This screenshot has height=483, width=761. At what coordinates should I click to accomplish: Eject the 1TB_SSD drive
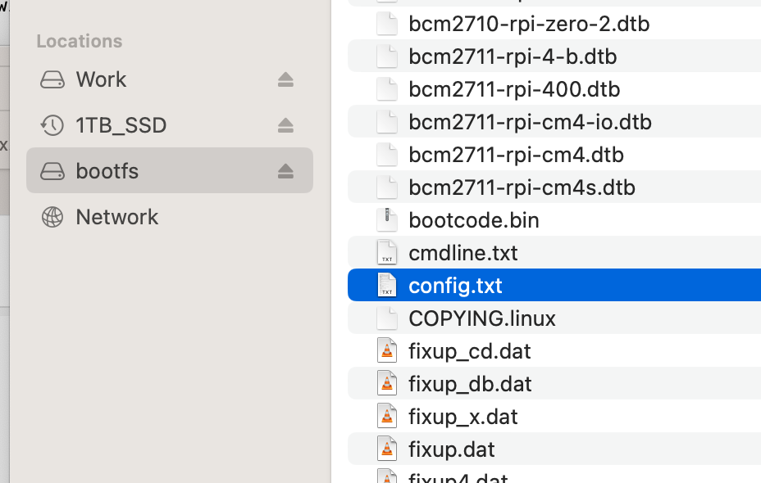click(285, 125)
